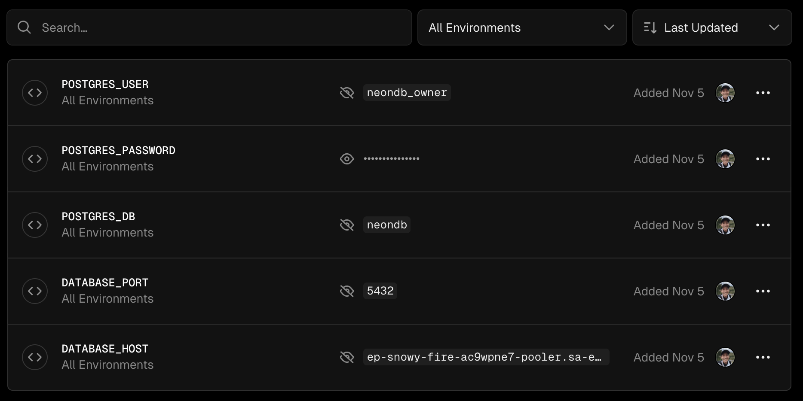Click the code icon beside POSTGRES_USER

35,93
